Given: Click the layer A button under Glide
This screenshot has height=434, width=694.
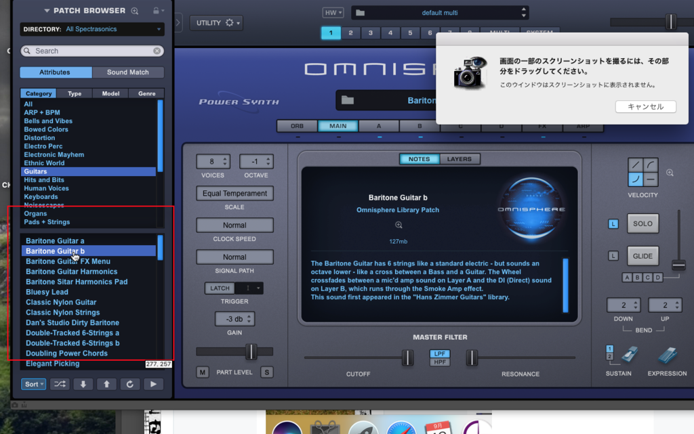Looking at the screenshot, I should coord(627,278).
